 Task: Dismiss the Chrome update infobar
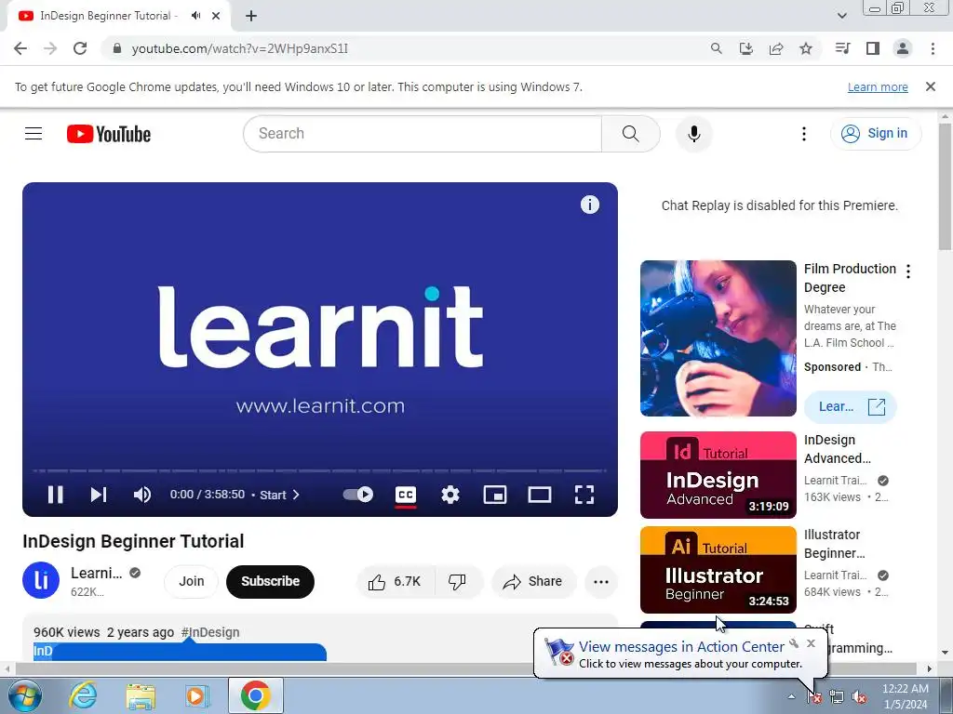[931, 86]
